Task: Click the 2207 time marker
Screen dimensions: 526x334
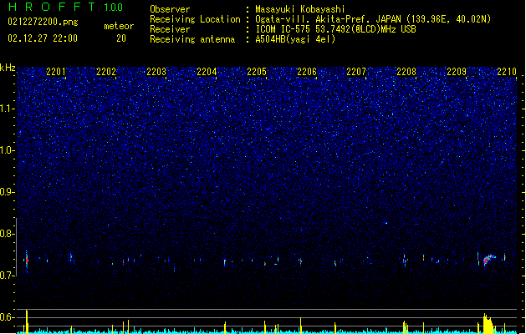Action: pos(356,71)
